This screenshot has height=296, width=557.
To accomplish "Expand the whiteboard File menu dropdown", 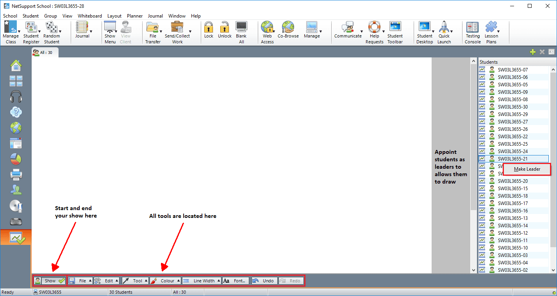I will pos(80,281).
